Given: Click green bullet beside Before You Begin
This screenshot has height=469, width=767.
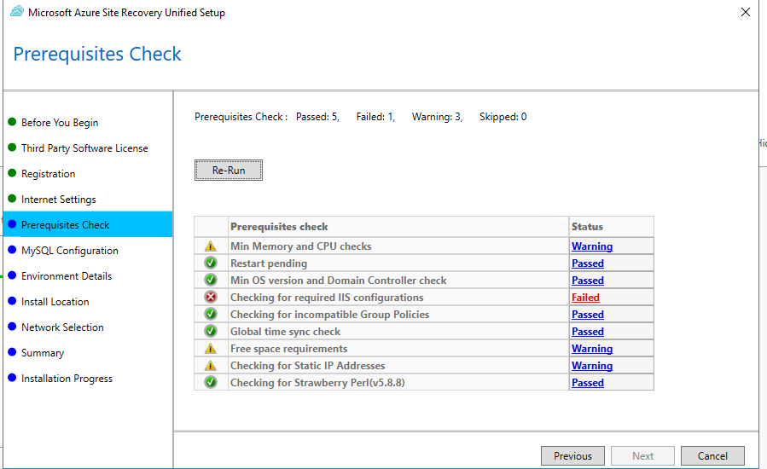Looking at the screenshot, I should [12, 122].
